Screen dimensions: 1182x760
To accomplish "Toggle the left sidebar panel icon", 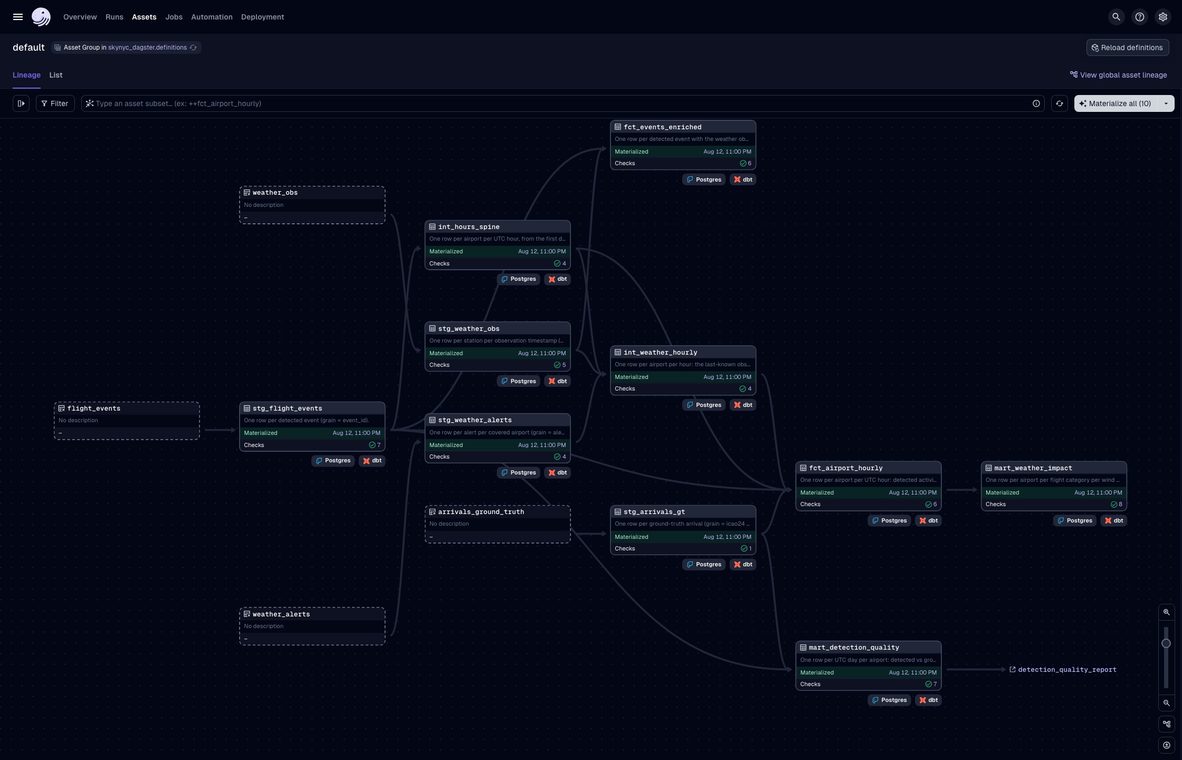I will click(21, 103).
